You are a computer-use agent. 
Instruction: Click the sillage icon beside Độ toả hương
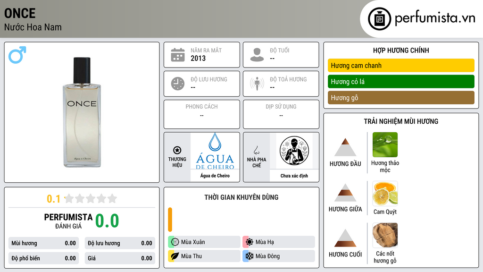click(257, 84)
